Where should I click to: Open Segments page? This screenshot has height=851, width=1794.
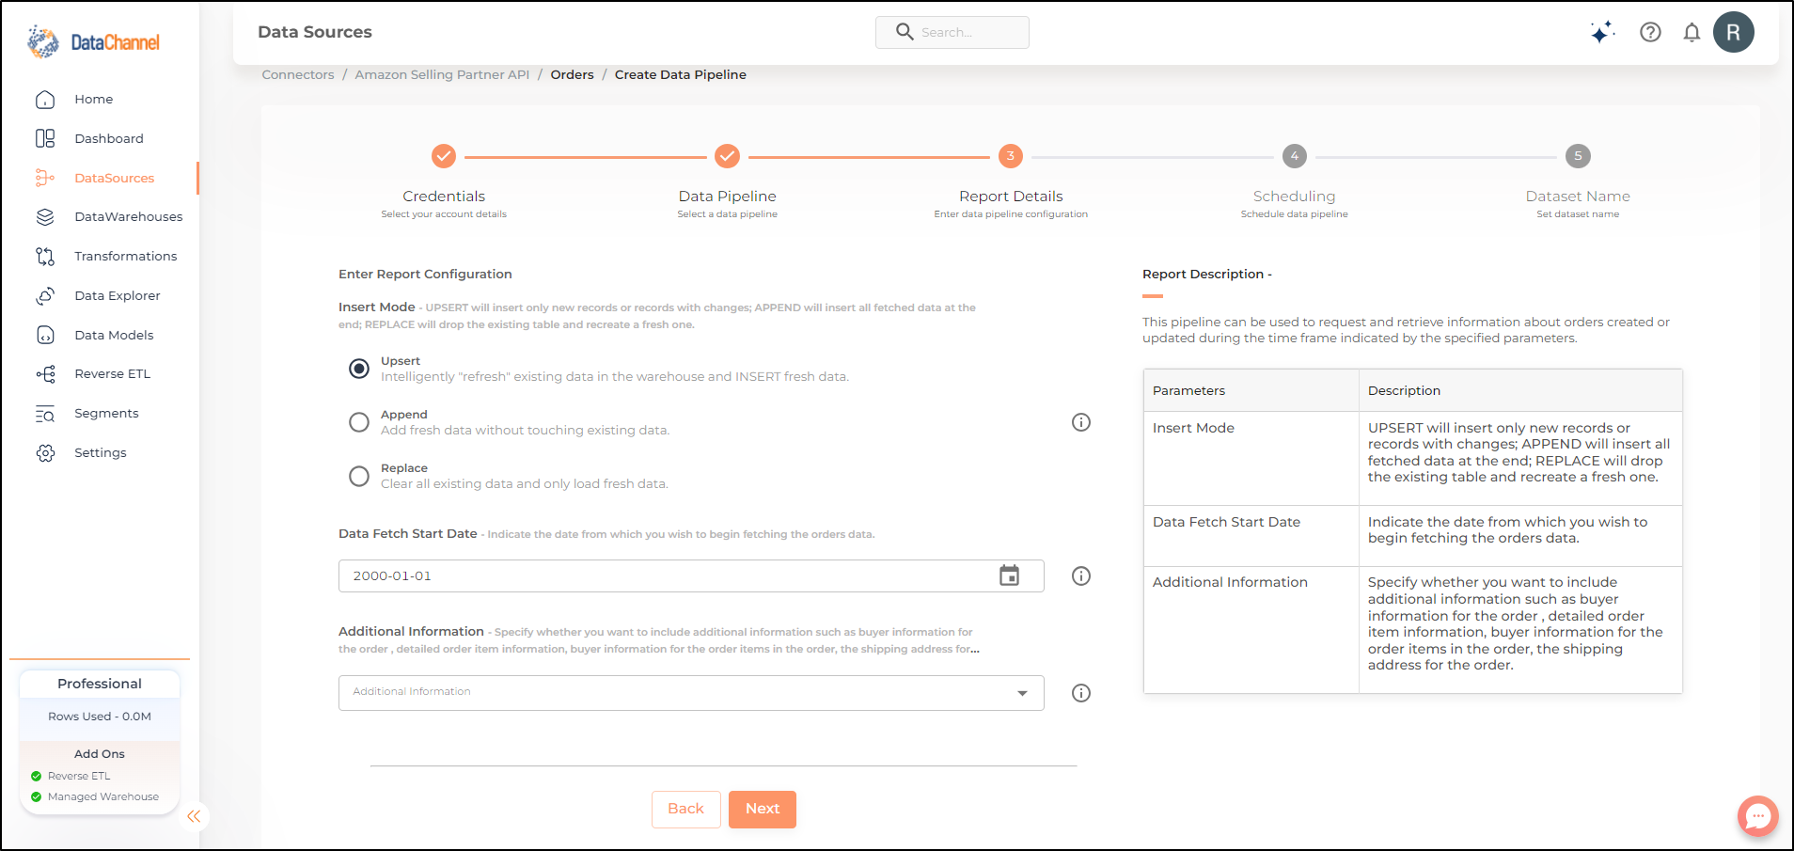coord(106,413)
